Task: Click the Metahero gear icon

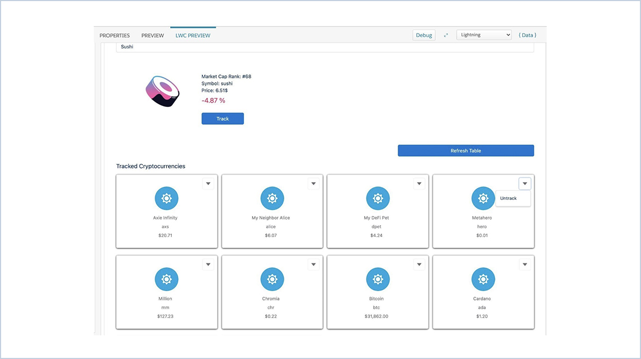Action: pyautogui.click(x=483, y=198)
